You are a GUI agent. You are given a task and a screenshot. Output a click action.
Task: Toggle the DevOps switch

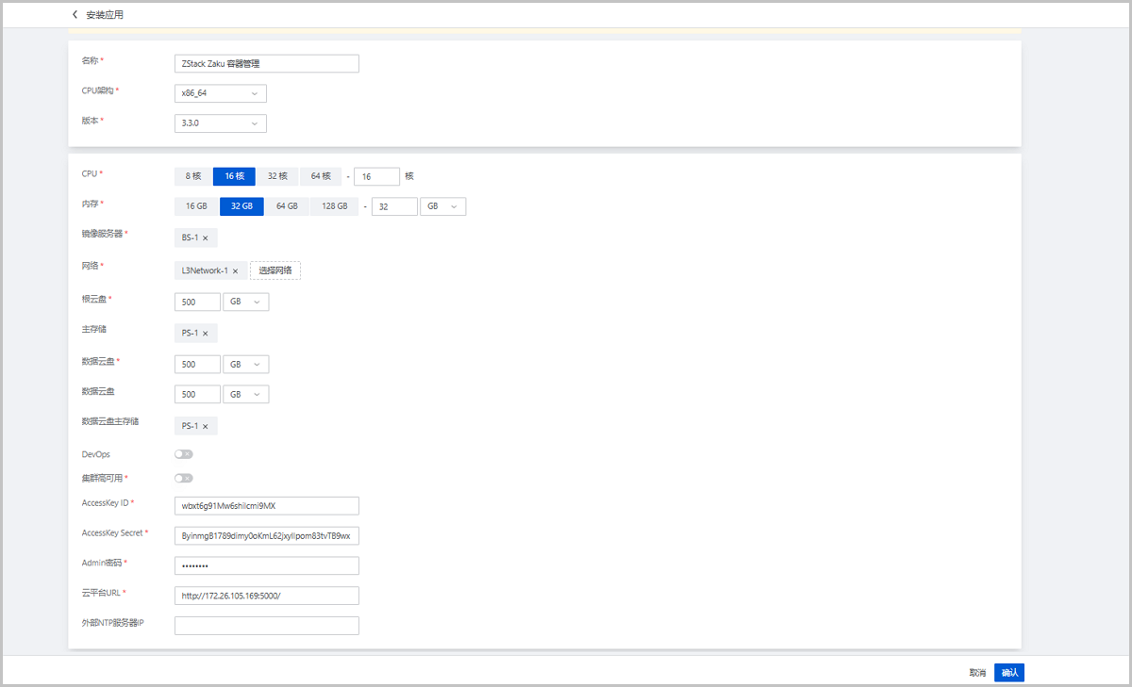[x=184, y=454]
